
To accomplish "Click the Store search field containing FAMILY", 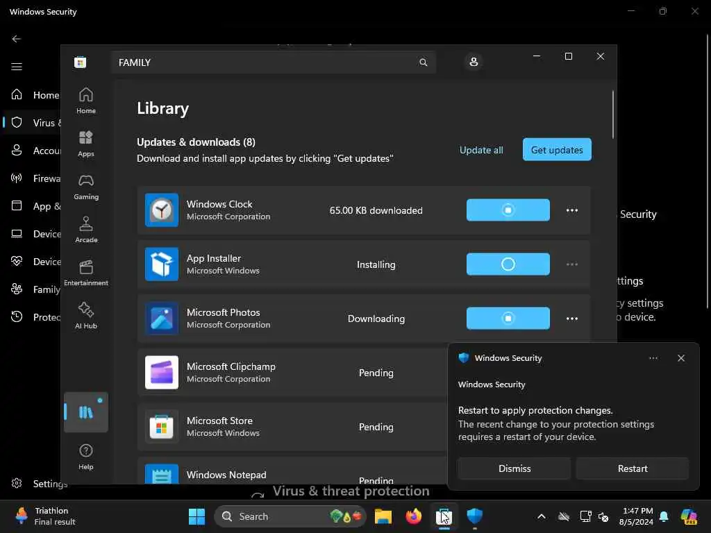I will [274, 62].
